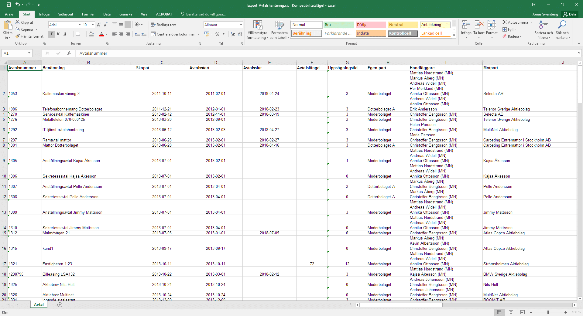The height and width of the screenshot is (316, 583).
Task: Open the Allmänt number format dropdown
Action: (x=241, y=25)
